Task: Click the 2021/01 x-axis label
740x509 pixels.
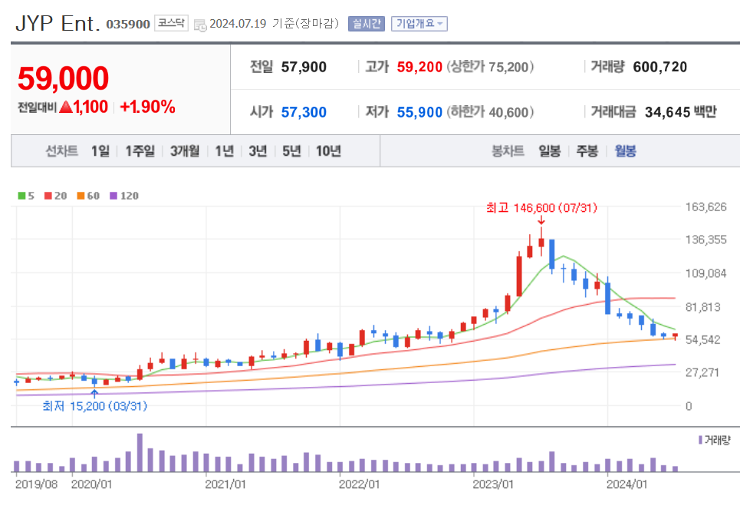Action: tap(225, 484)
